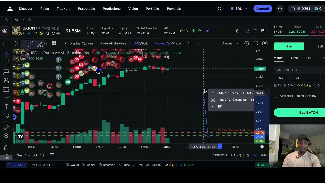This screenshot has width=325, height=183.
Task: Enable Advanced Trading Strategy checkbox
Action: [276, 96]
